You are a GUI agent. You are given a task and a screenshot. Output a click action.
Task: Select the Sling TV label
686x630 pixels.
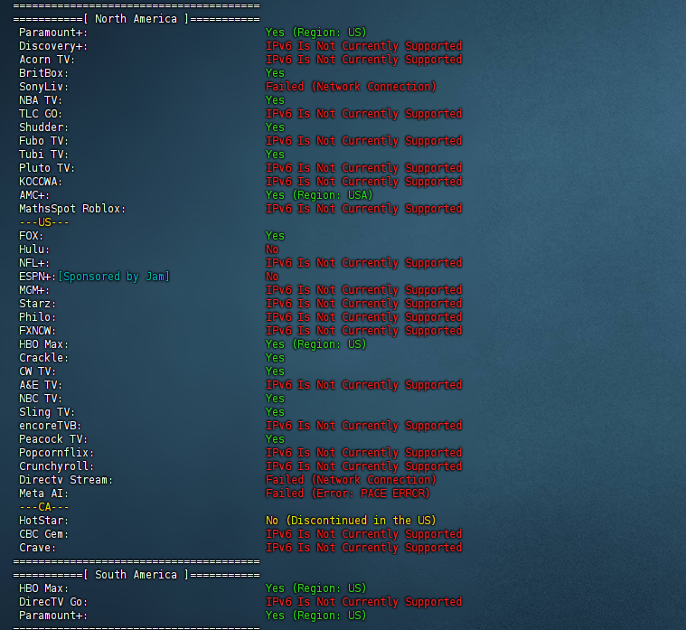pyautogui.click(x=47, y=412)
